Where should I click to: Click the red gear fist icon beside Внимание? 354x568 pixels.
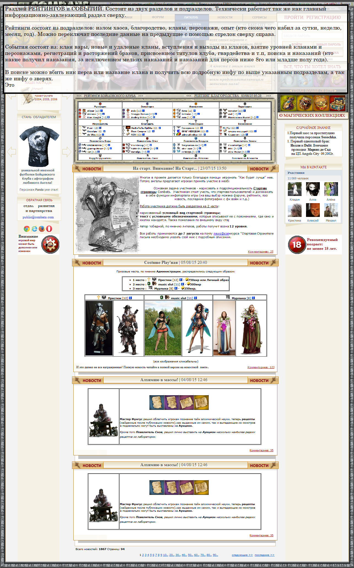[x=50, y=245]
